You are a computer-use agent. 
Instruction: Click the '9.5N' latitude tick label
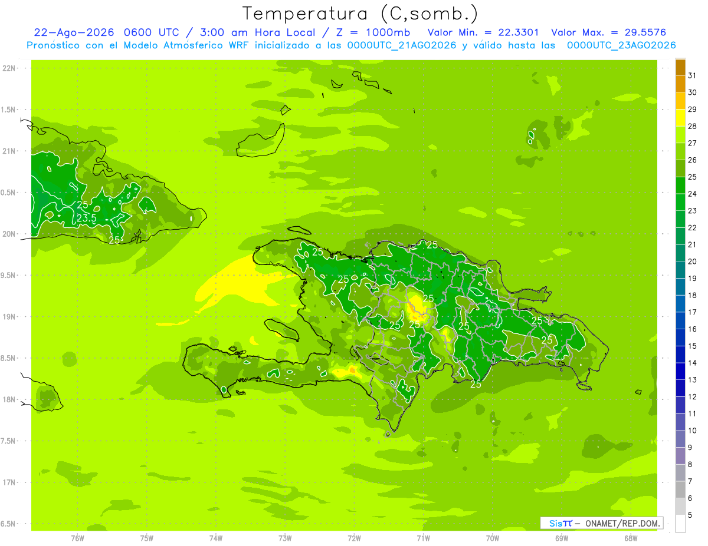pos(8,275)
